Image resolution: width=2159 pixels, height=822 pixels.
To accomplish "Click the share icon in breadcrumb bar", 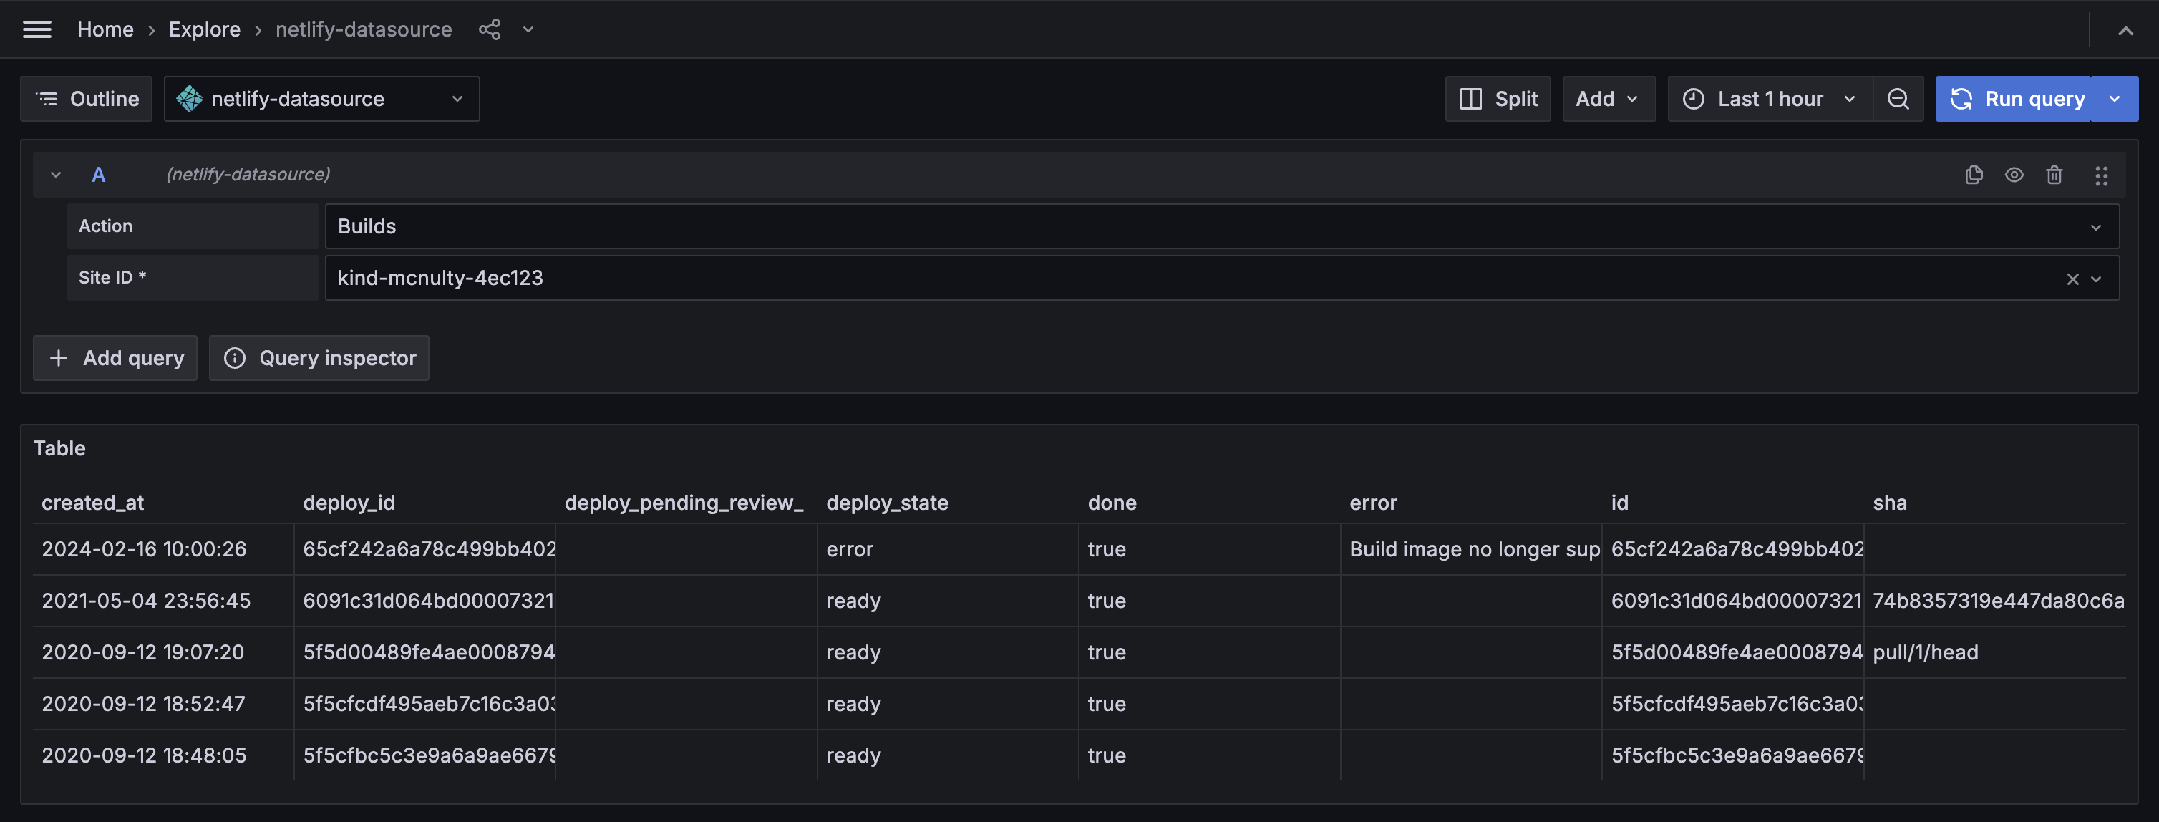I will [490, 29].
